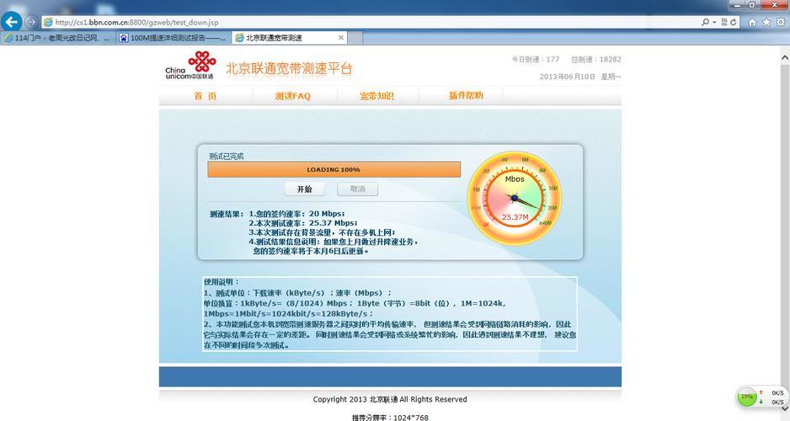Image resolution: width=790 pixels, height=421 pixels.
Task: Click the 总测速 18282 counter
Action: pos(596,60)
